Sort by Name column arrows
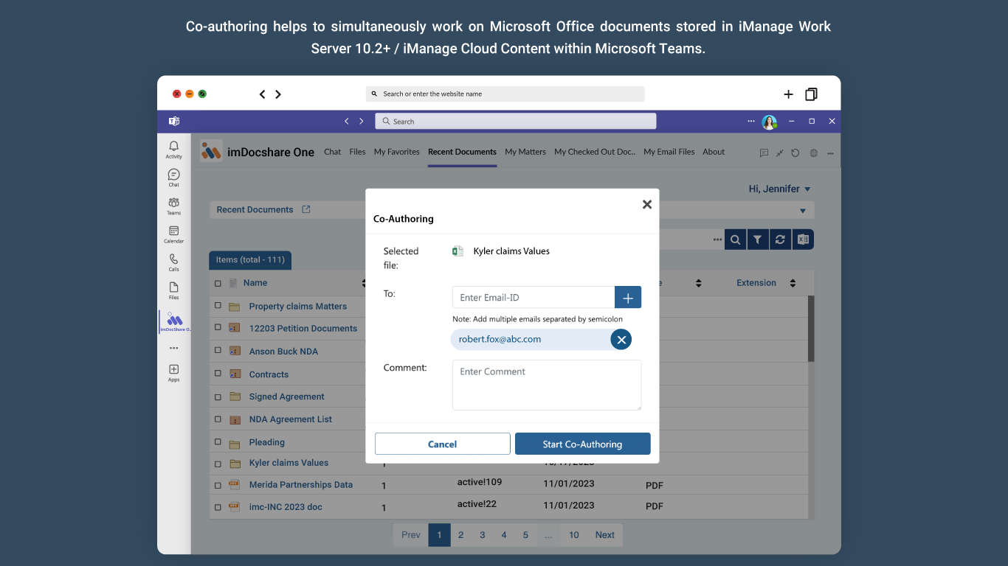 363,283
